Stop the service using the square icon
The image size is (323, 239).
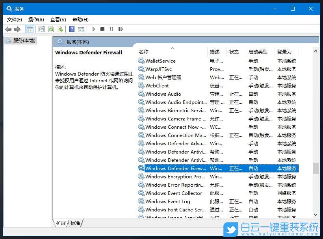point(102,29)
